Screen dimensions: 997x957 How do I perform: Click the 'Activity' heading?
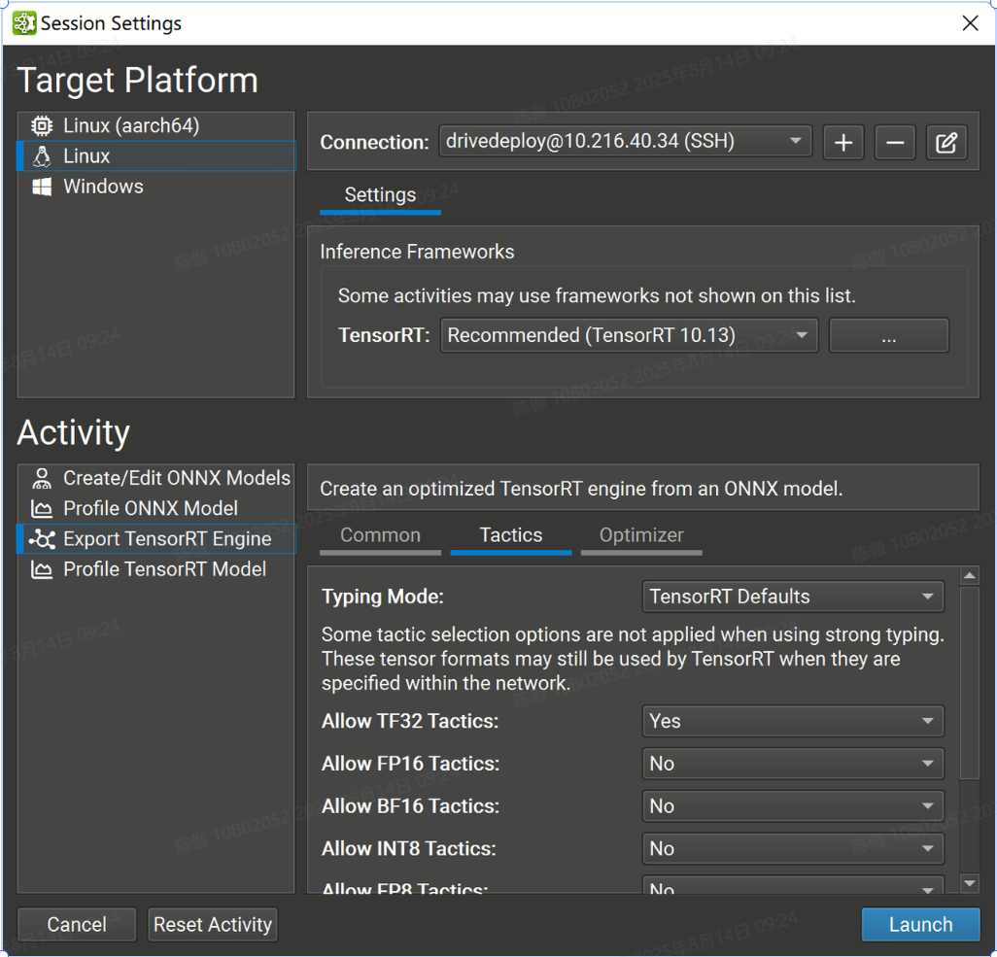click(x=73, y=433)
